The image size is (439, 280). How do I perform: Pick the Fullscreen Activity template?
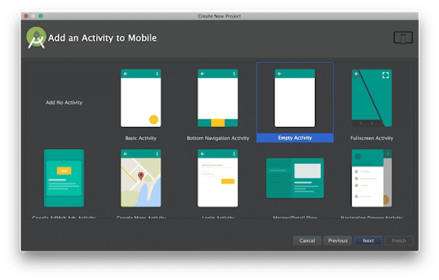coord(372,98)
